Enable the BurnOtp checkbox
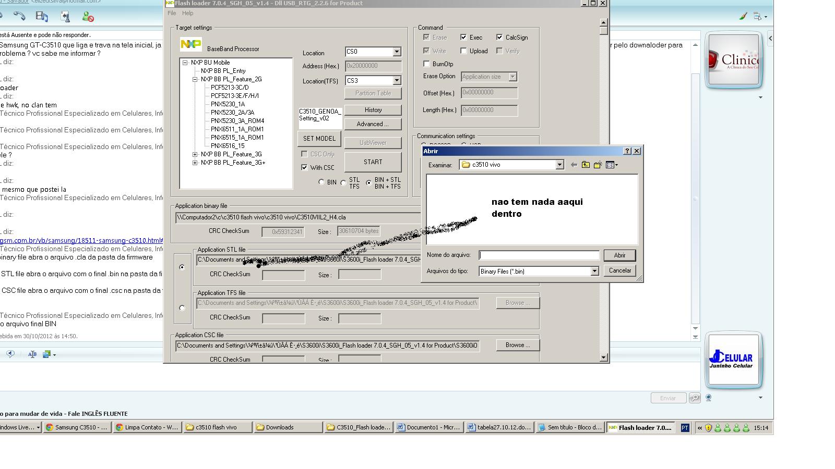This screenshot has height=469, width=835. point(426,64)
